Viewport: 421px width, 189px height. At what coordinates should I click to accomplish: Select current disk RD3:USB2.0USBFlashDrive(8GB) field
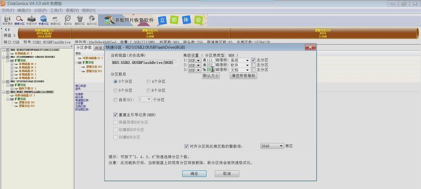pos(143,63)
